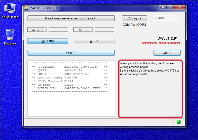Click the help text about firmware writing process

point(149,69)
